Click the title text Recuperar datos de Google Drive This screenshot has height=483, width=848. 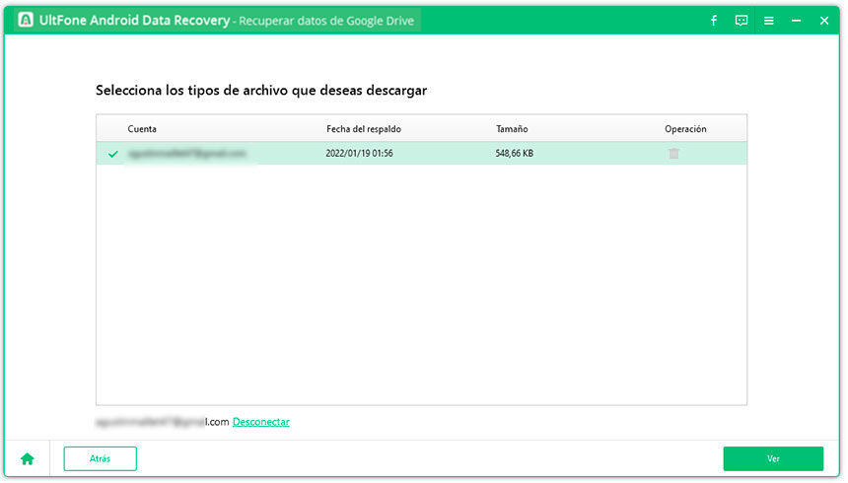click(x=326, y=21)
